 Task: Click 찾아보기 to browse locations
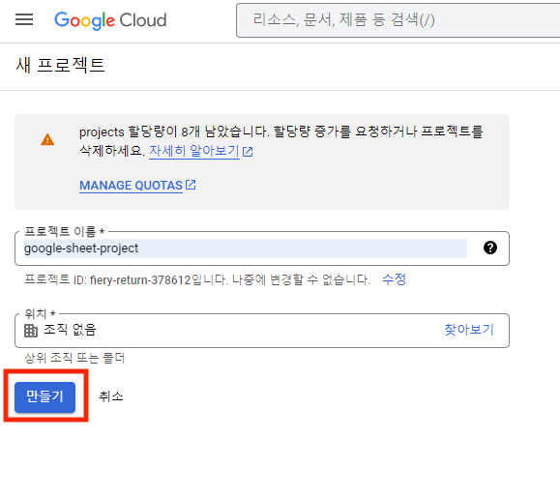[469, 330]
